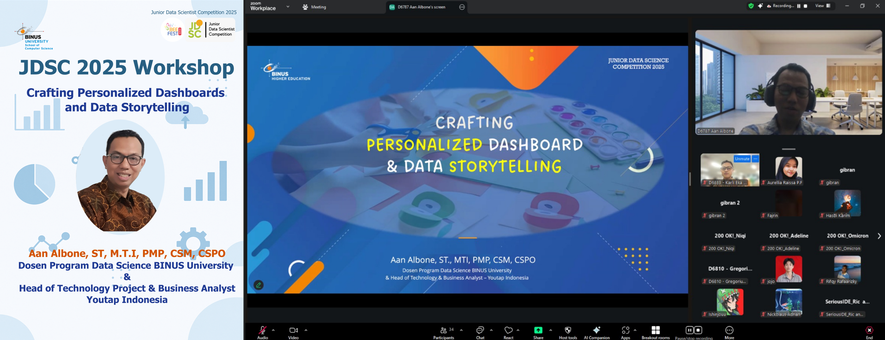
Task: Pause the recording in top bar
Action: [x=799, y=6]
